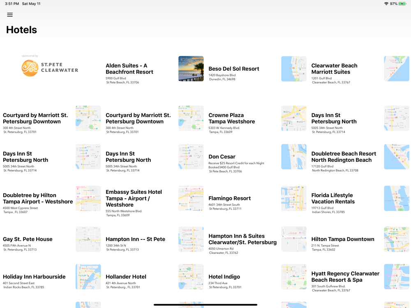Tap the St. Pete Clearwater sponsor logo
The height and width of the screenshot is (308, 411).
[x=50, y=68]
